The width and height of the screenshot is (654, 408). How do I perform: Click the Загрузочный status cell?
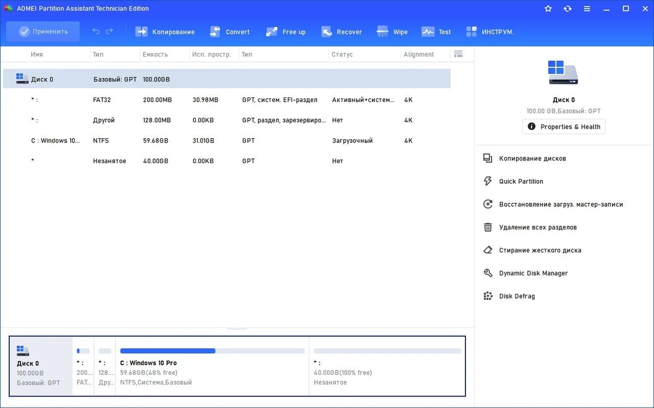coord(353,141)
